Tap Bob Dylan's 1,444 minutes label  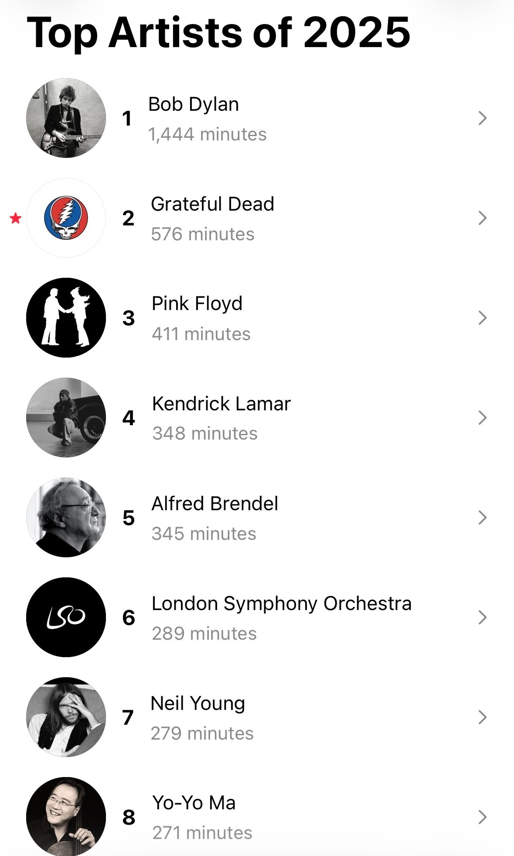pos(207,134)
